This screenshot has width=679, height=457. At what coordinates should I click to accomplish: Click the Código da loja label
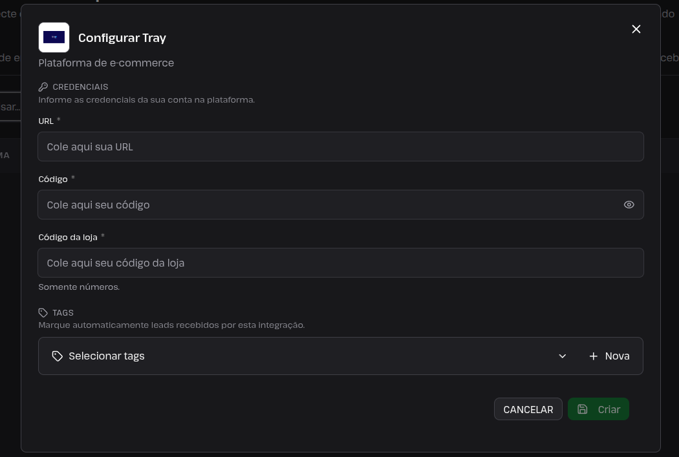point(68,237)
